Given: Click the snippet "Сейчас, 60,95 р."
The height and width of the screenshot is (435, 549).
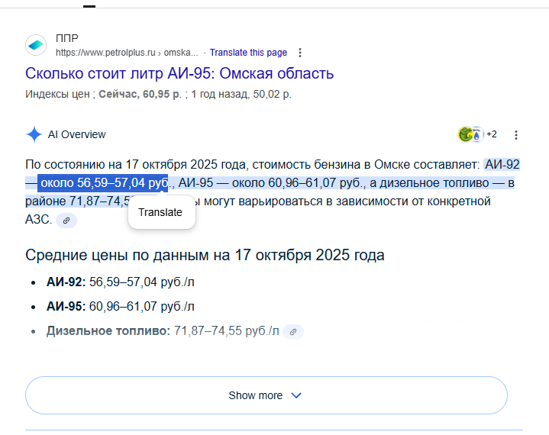Looking at the screenshot, I should tap(140, 94).
